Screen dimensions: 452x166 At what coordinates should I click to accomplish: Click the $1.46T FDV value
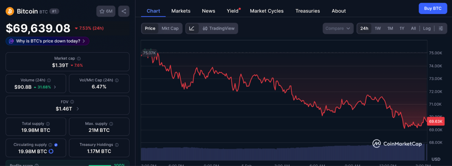(x=64, y=109)
